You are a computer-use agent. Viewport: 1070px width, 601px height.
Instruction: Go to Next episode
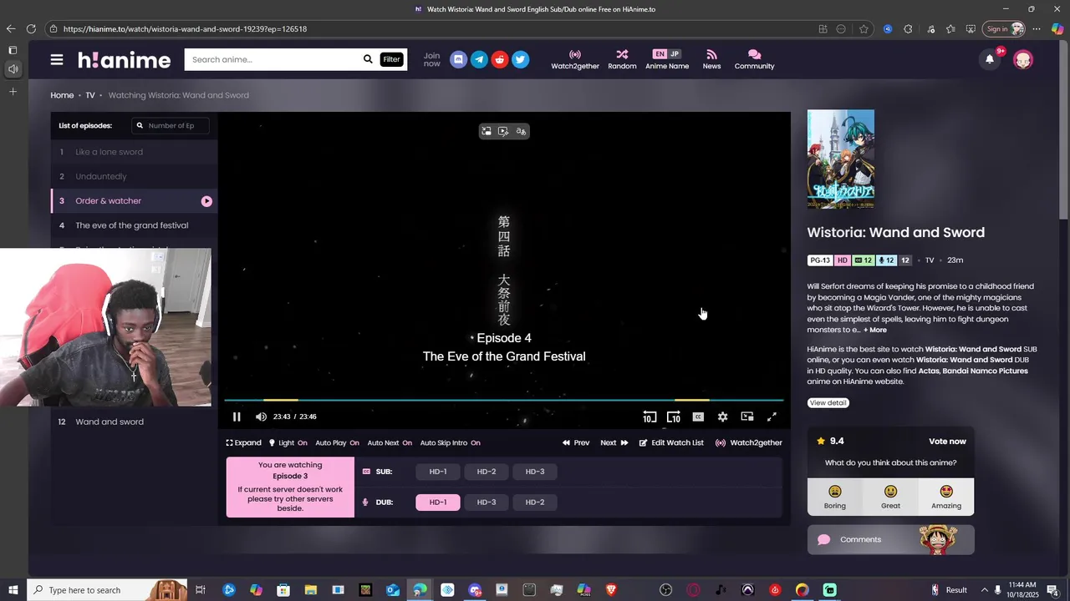(614, 443)
